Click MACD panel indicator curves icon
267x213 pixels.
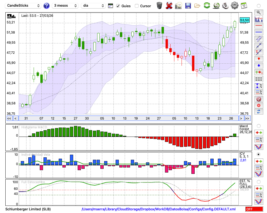coord(259,147)
